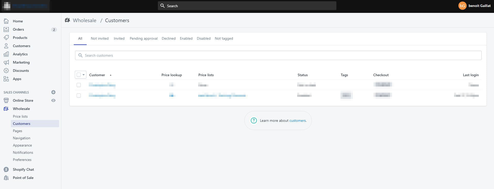Screen dimensions: 494x189
Task: Sort by Status column header
Action: [x=303, y=75]
